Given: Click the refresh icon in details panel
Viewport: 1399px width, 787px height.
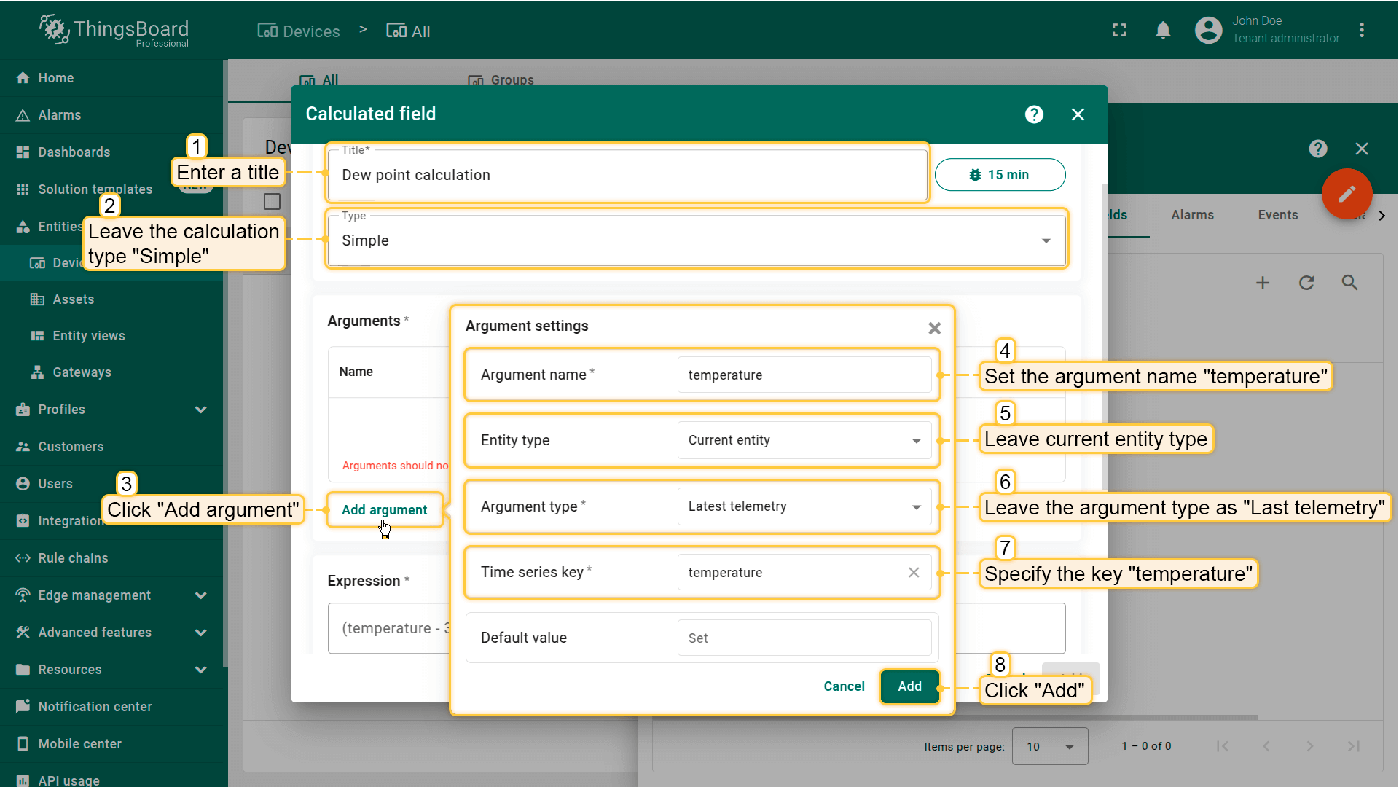Looking at the screenshot, I should click(1306, 283).
